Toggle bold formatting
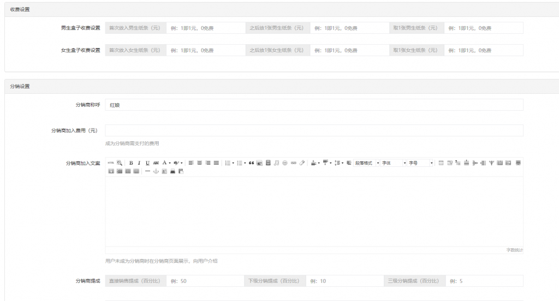The image size is (559, 301). click(131, 163)
